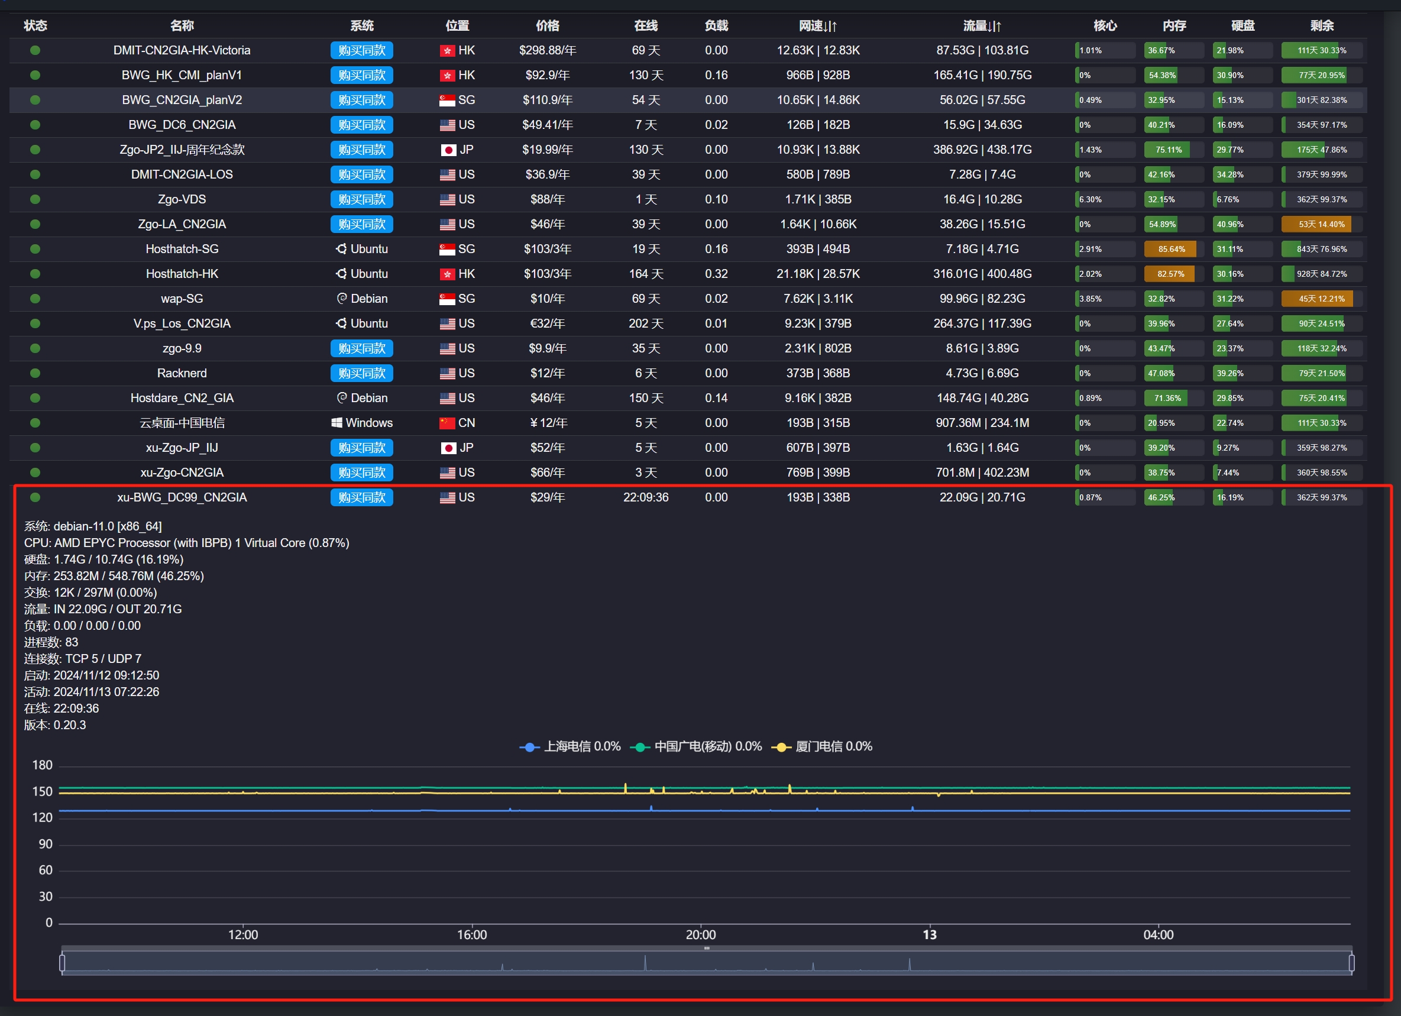Sort by the 网速 column header
This screenshot has height=1016, width=1401.
pos(818,25)
